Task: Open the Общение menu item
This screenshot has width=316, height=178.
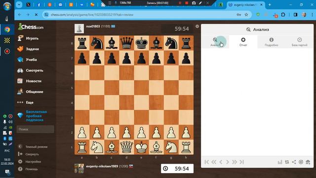Action: (x=34, y=92)
